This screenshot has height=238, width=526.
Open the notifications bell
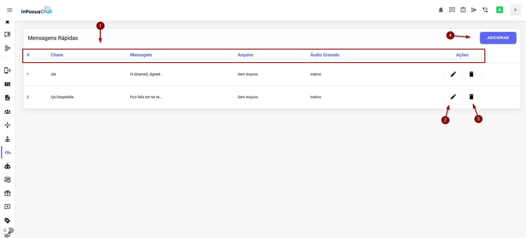pyautogui.click(x=441, y=10)
